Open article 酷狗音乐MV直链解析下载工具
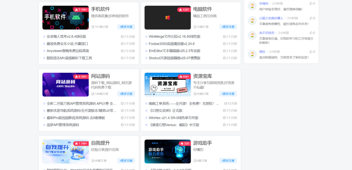 (70, 58)
